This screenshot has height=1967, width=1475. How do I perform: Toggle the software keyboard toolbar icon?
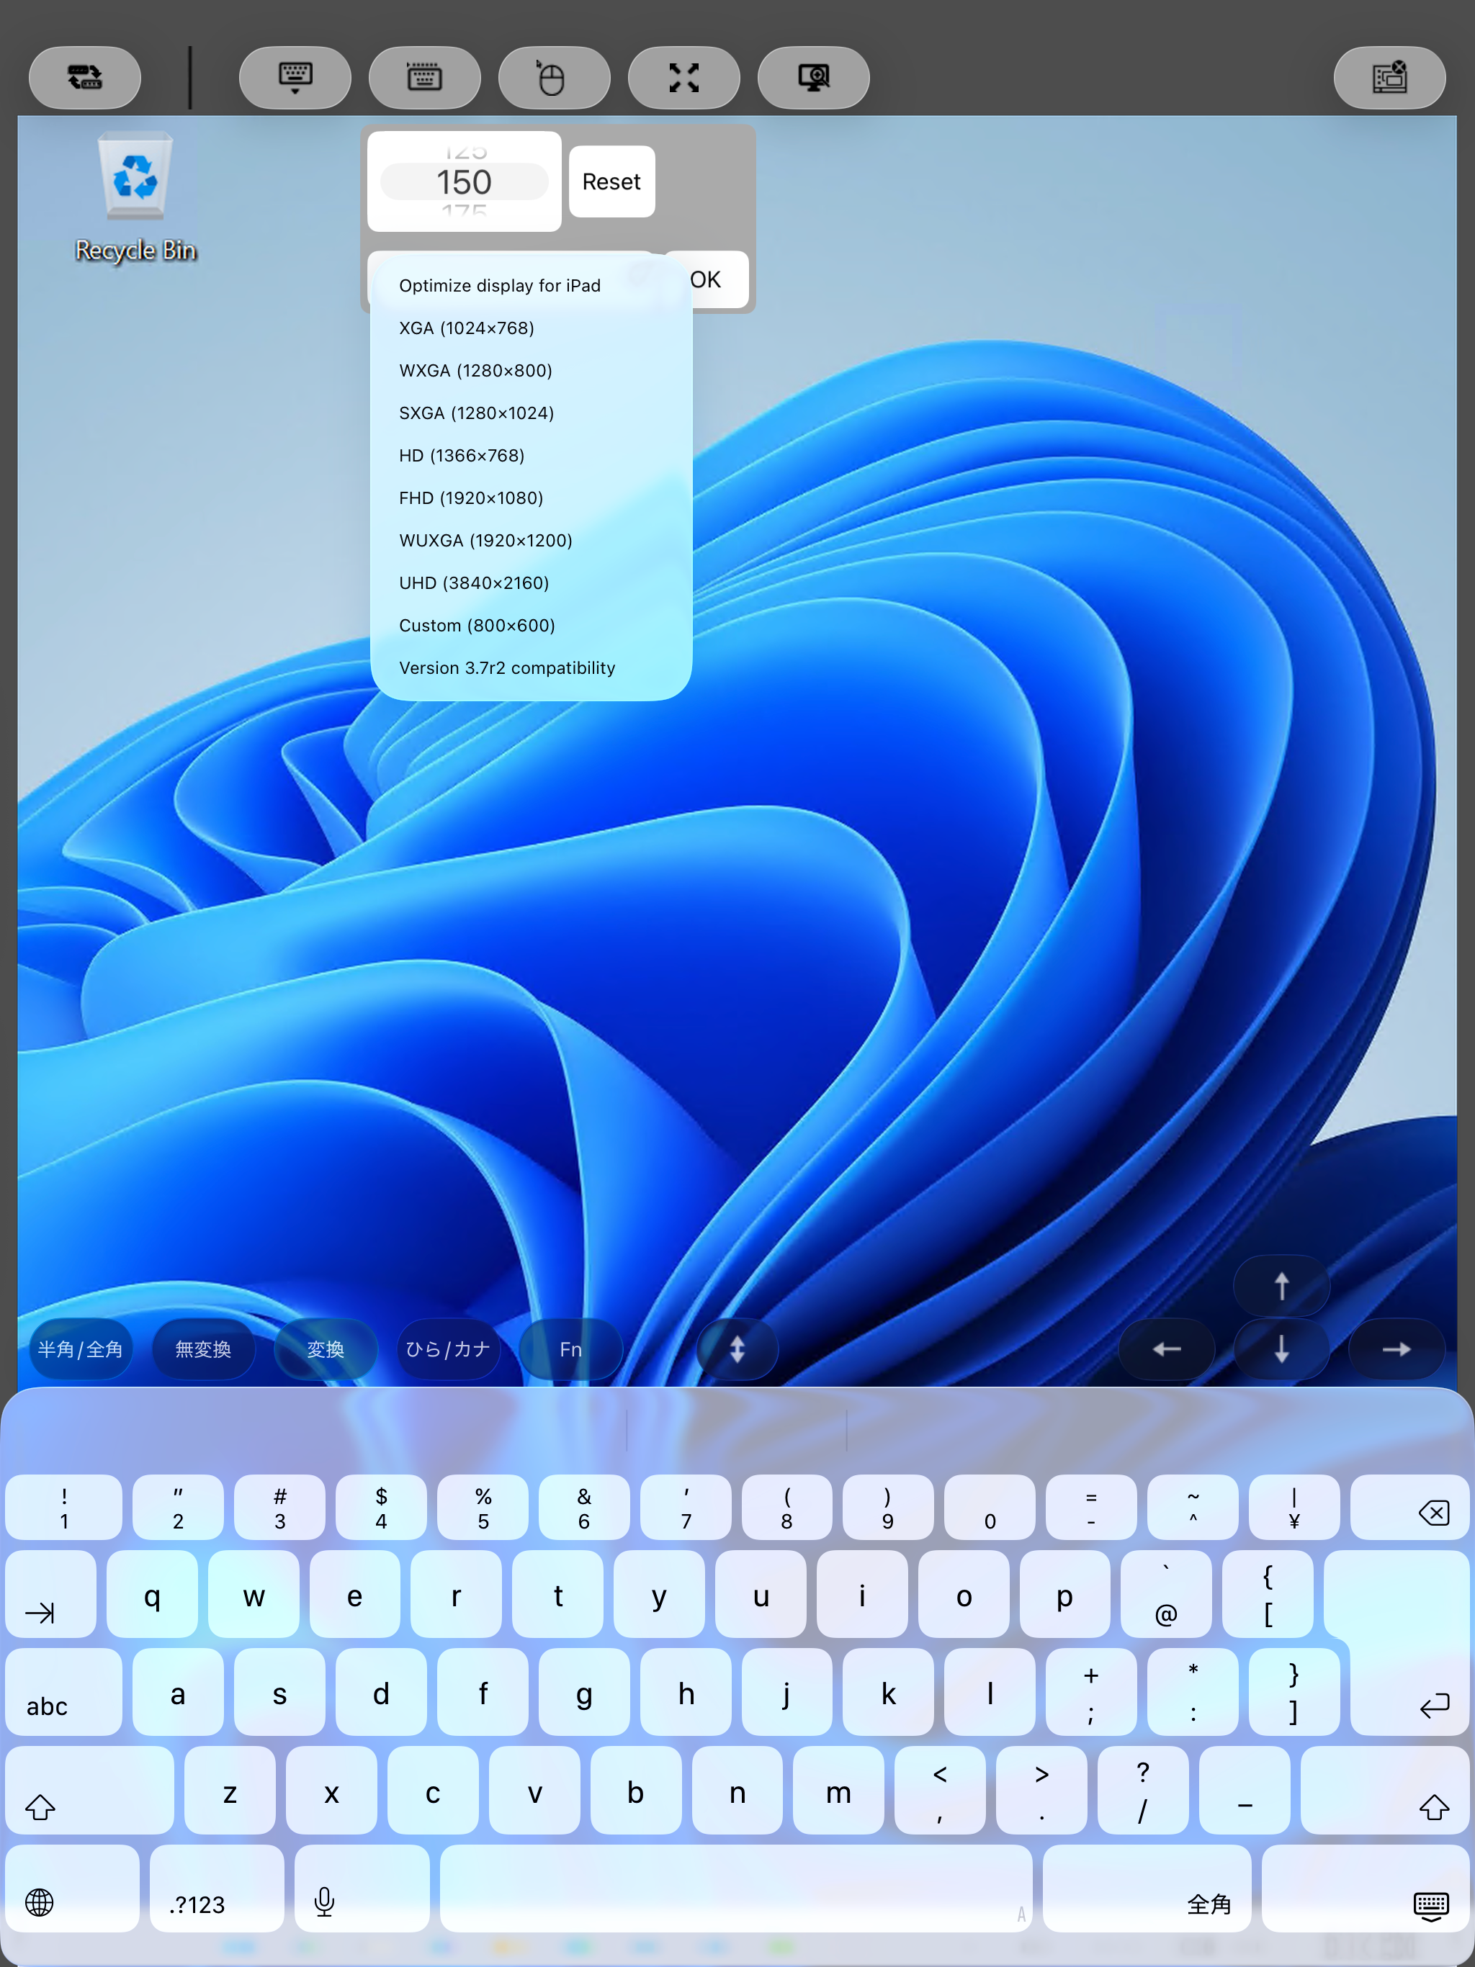(295, 77)
